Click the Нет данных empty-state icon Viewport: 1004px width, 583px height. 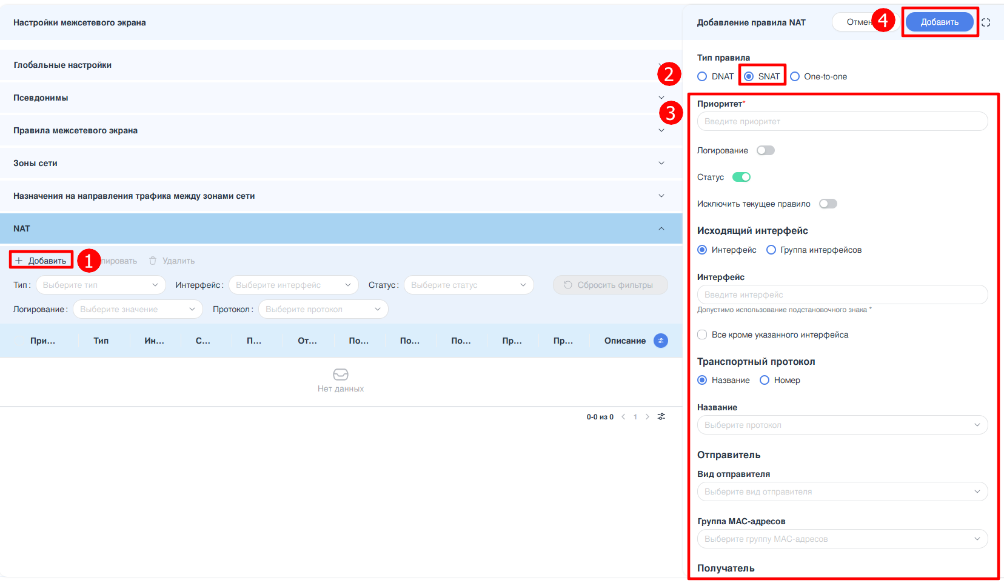pyautogui.click(x=341, y=375)
